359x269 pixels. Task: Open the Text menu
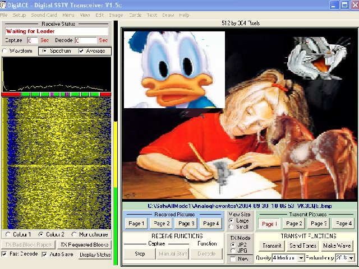pyautogui.click(x=152, y=15)
